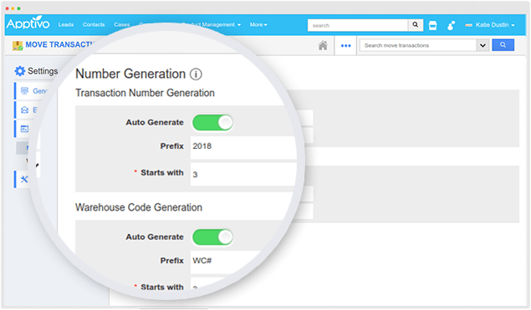Open the customize layout icon in sidebar
Image resolution: width=531 pixels, height=310 pixels.
[24, 129]
